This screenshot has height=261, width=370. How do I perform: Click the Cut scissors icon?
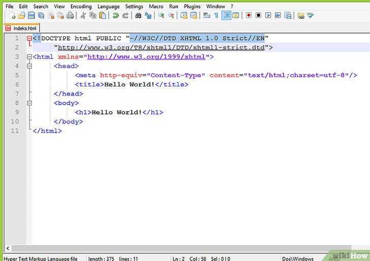tap(83, 16)
